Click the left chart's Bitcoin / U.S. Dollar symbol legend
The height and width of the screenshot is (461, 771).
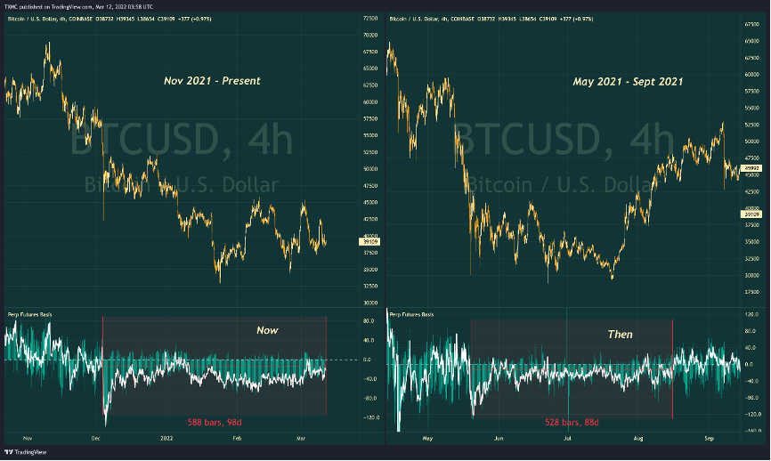[x=110, y=20]
